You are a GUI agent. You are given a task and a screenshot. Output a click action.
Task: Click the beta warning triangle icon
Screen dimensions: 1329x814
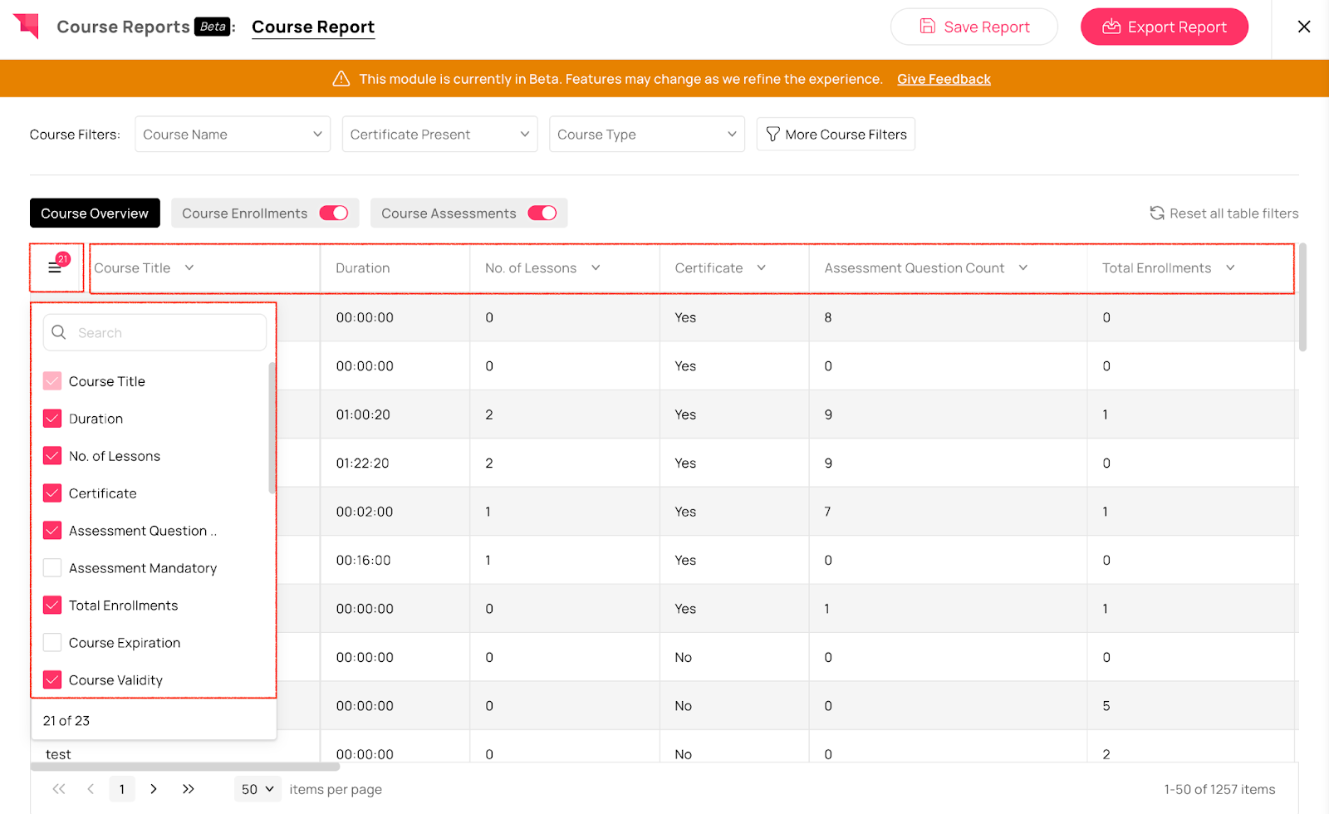(x=341, y=79)
